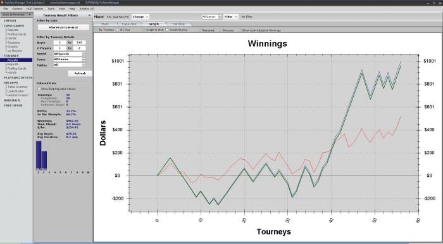The width and height of the screenshot is (443, 244).
Task: Select the Graph tab
Action: pyautogui.click(x=154, y=24)
